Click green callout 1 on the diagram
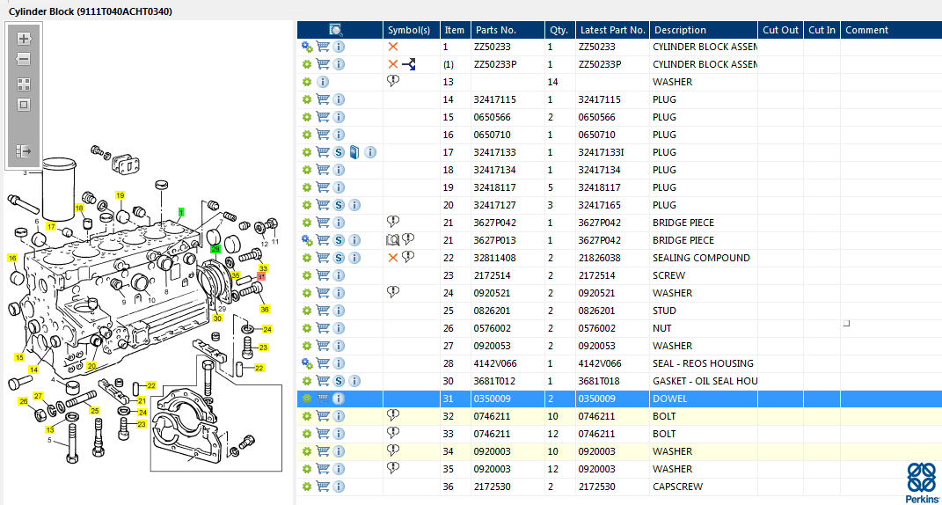942x505 pixels. point(181,213)
